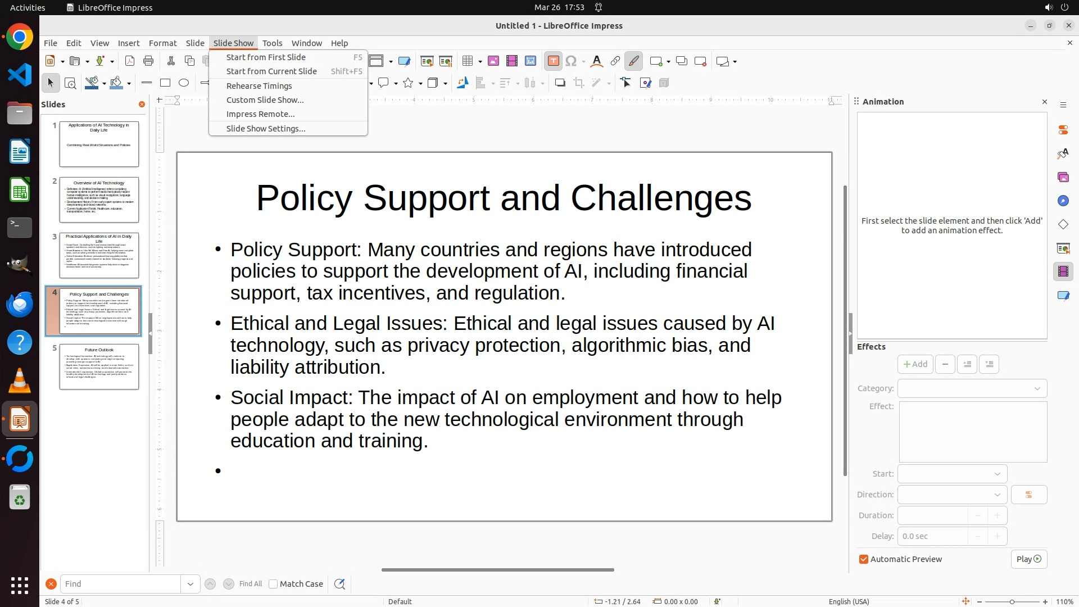Open Slide Show Settings menu entry
Screen dimensions: 1079x607
[x=266, y=129]
